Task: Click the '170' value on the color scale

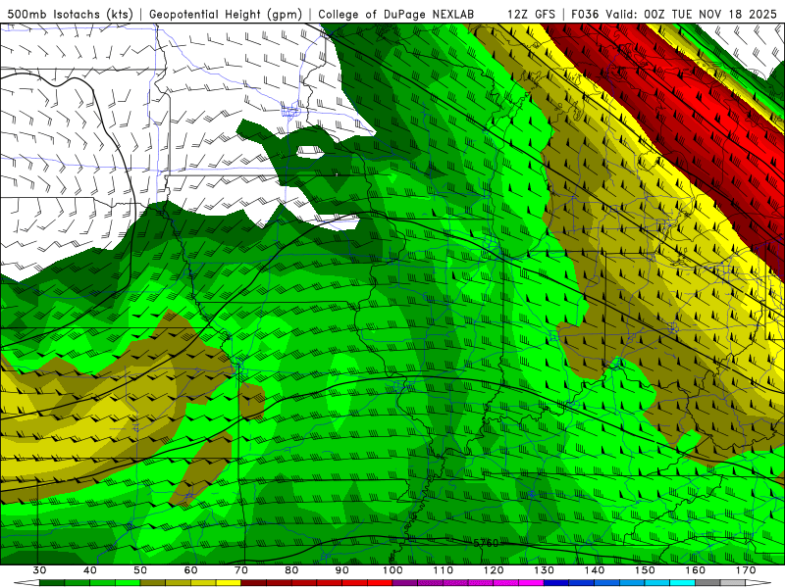Action: pos(746,570)
